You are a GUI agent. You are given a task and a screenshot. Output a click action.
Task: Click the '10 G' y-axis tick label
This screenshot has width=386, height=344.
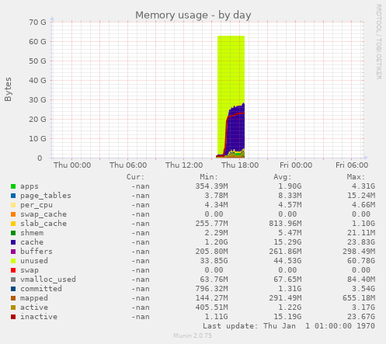coord(37,139)
